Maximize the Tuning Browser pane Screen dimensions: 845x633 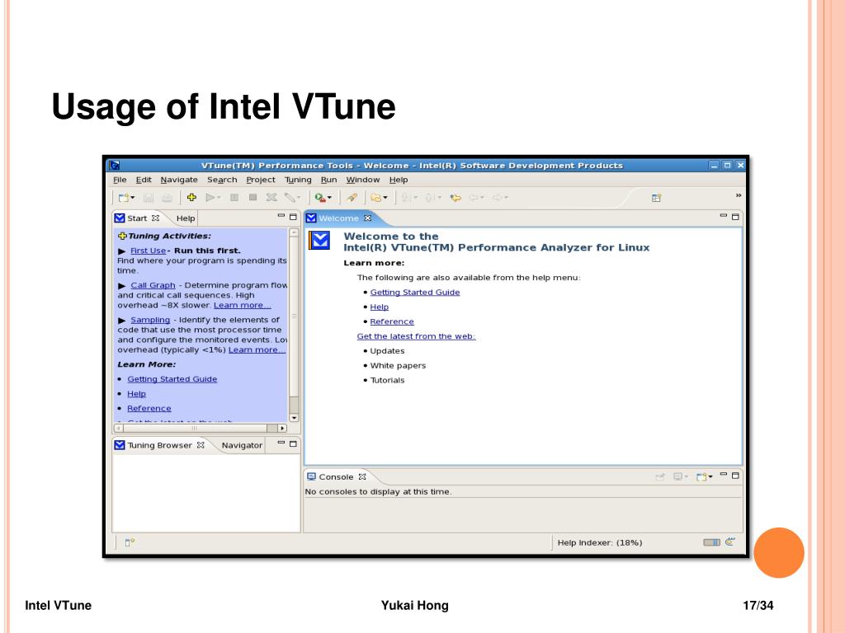coord(293,444)
